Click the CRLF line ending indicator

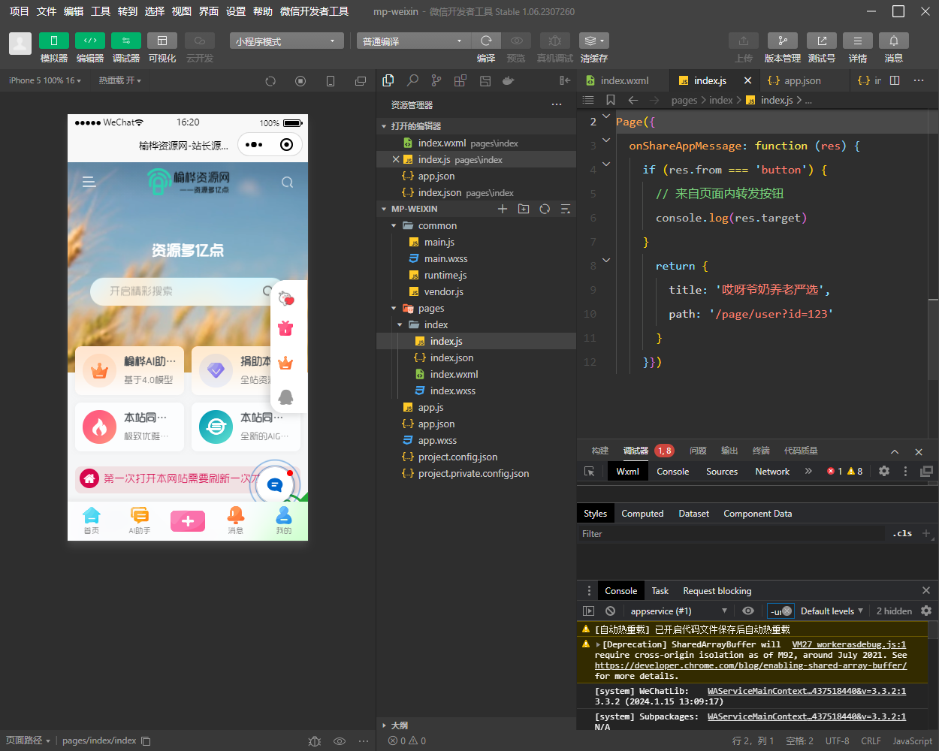click(x=871, y=740)
